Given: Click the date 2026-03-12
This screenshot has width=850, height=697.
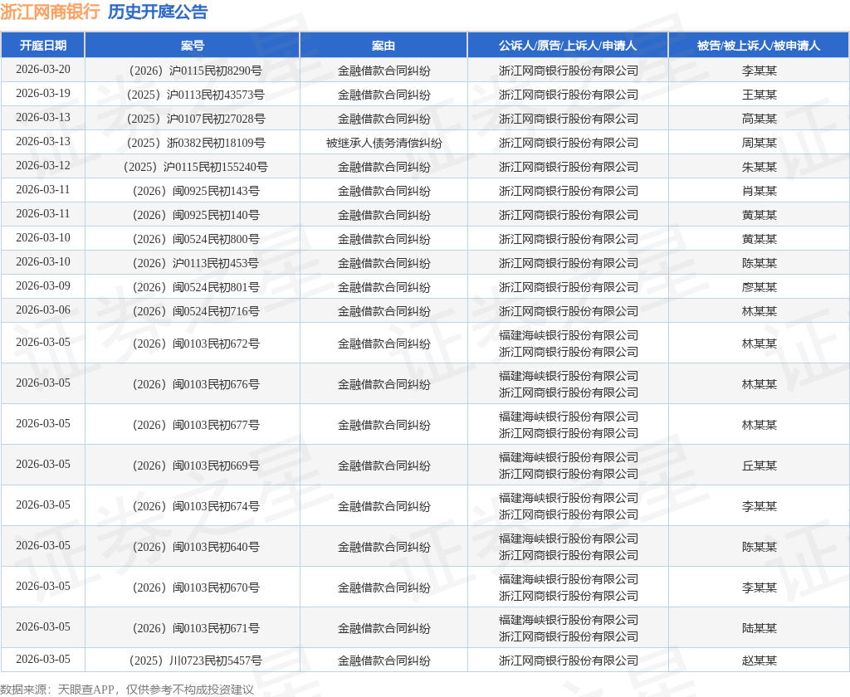Looking at the screenshot, I should (43, 165).
